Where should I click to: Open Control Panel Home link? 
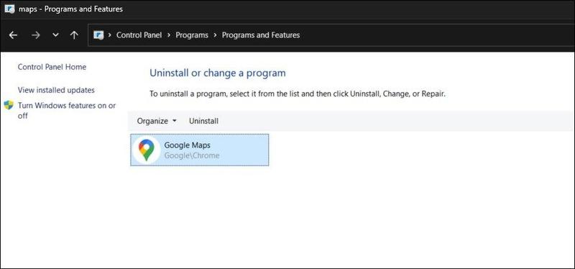click(x=52, y=67)
